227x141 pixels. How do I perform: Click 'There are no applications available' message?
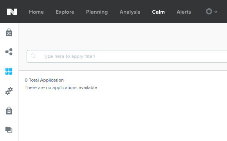61,87
